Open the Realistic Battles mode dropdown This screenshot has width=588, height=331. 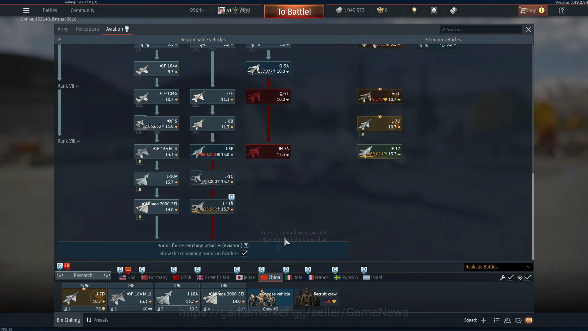(x=498, y=267)
